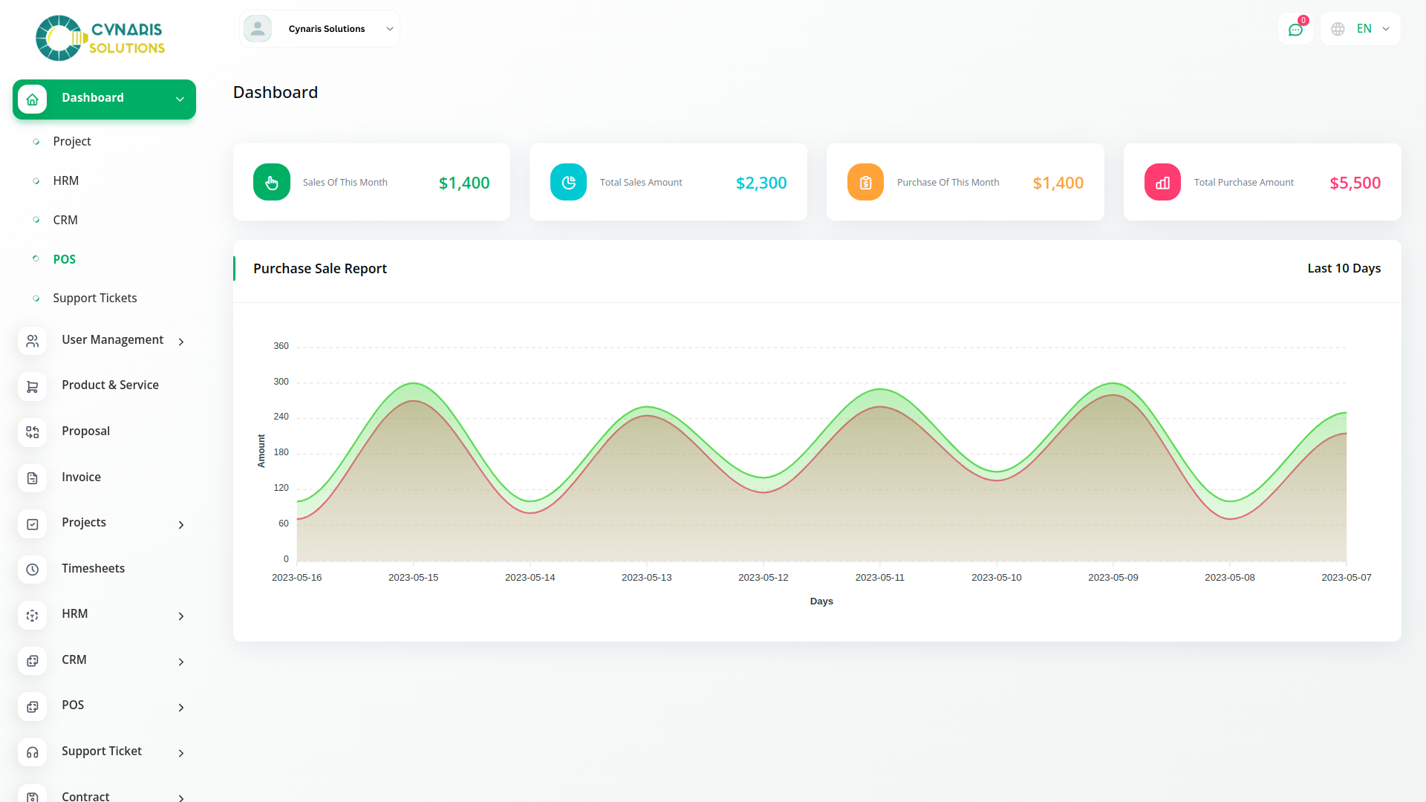Click the Proposal sidebar icon
Screen dimensions: 1426x802
[32, 432]
